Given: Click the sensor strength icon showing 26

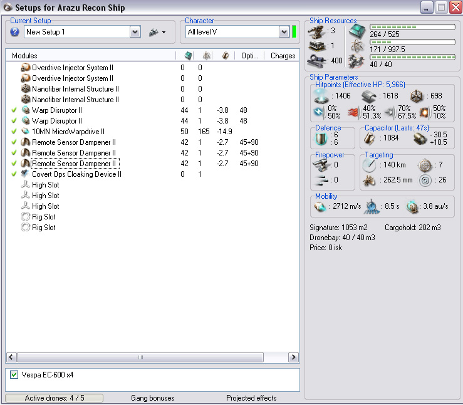Looking at the screenshot, I should coord(425,180).
